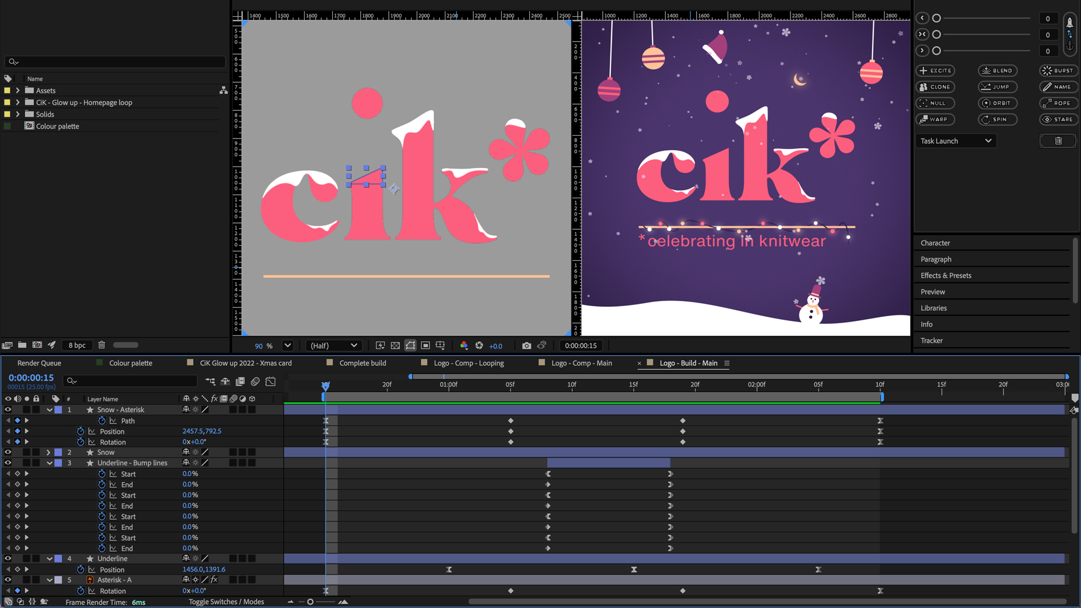Click the EXCITE button in script panel

tap(935, 70)
